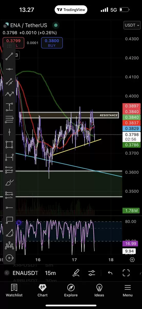This screenshot has height=309, width=142.
Task: Select the Fib Channel tool below the brush
Action: pyautogui.click(x=9, y=195)
